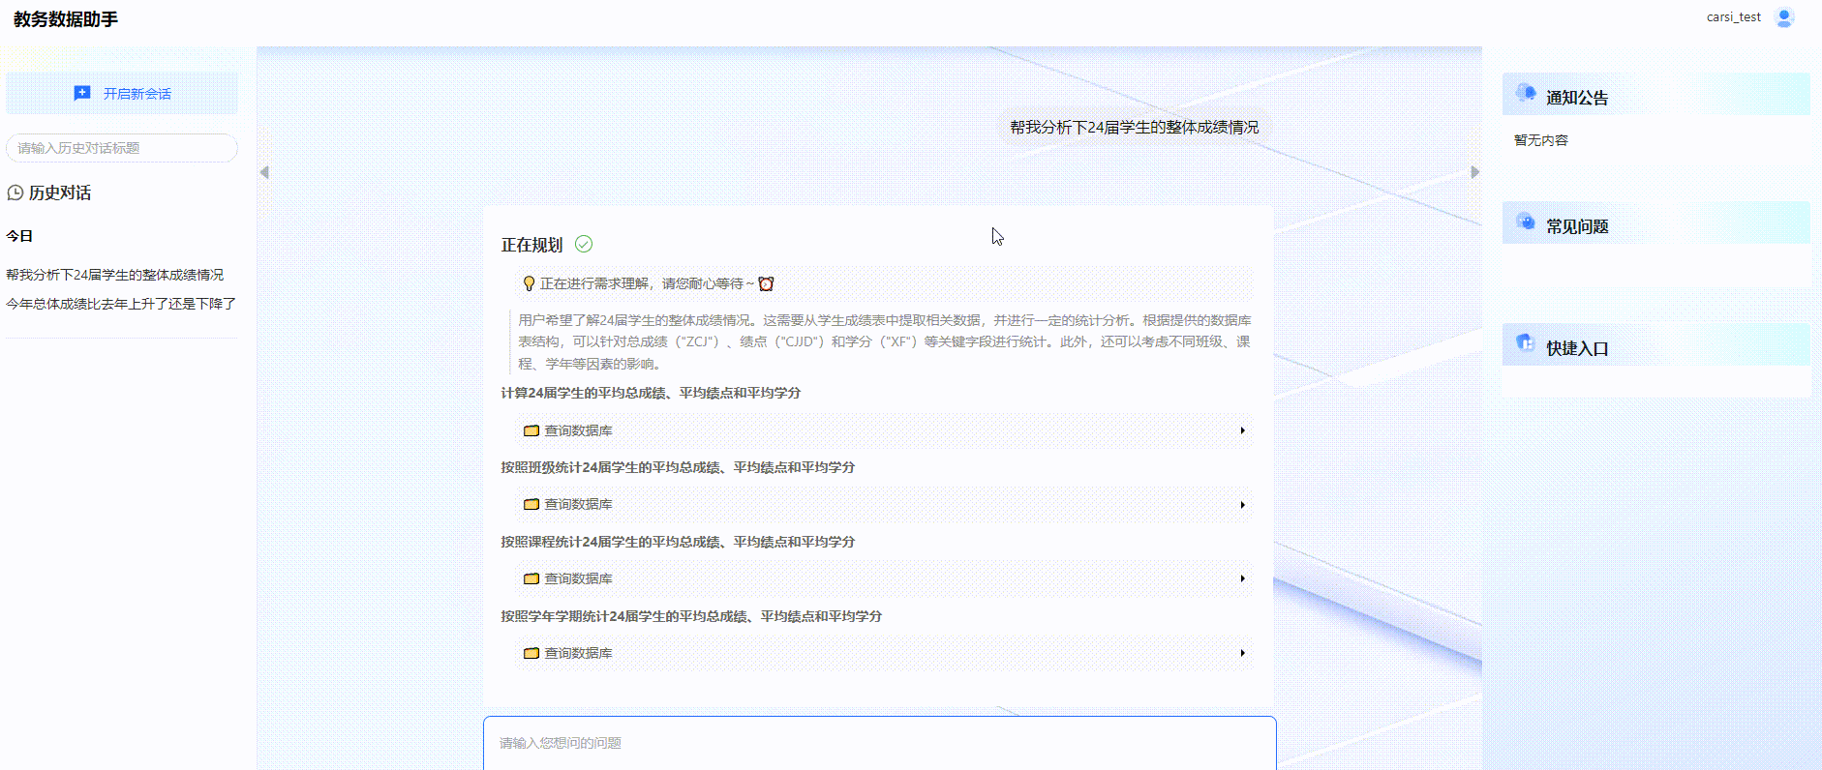Collapse the left sidebar with the arrow
This screenshot has height=770, width=1822.
264,172
